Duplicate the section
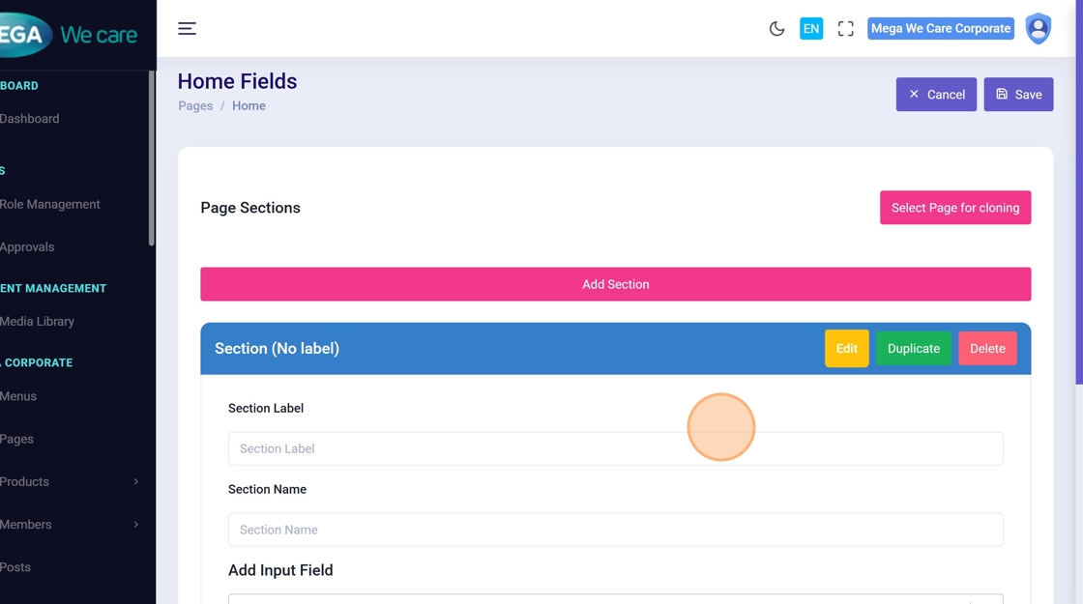1083x604 pixels. click(x=913, y=349)
